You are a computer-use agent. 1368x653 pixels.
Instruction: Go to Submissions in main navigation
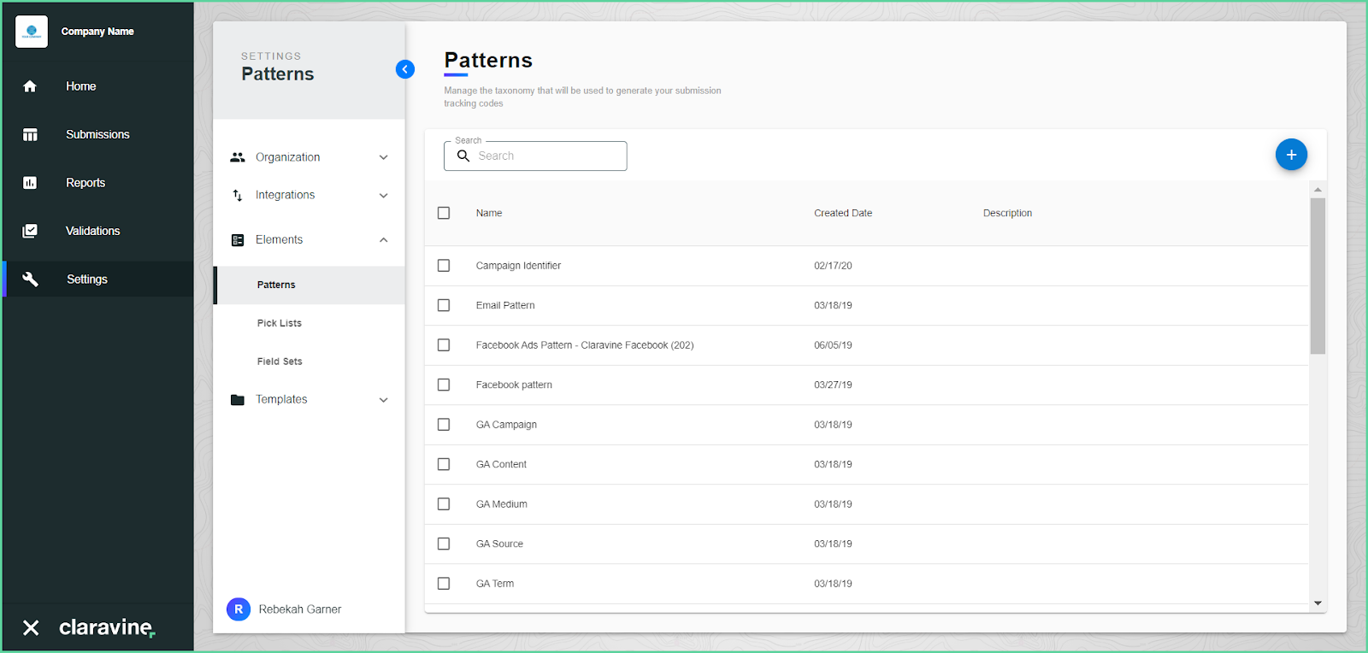(x=97, y=135)
